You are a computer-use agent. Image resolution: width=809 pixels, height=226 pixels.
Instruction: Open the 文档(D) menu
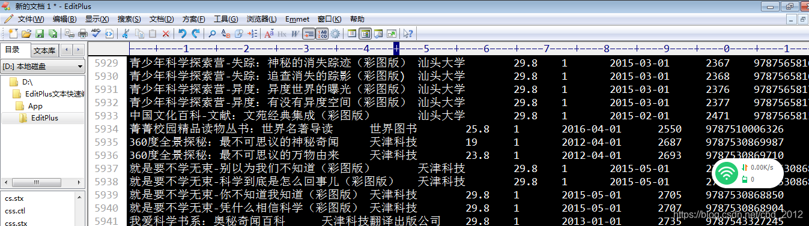pos(162,19)
